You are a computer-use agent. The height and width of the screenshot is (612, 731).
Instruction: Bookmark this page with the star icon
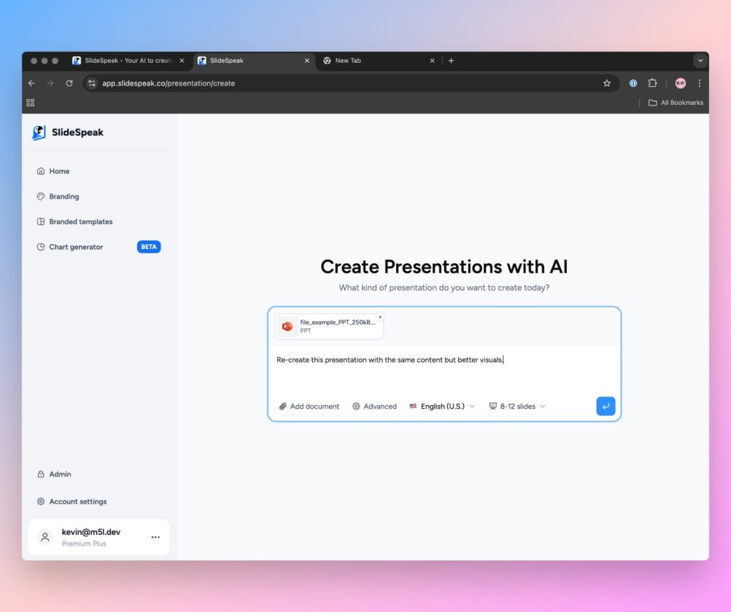pos(607,83)
